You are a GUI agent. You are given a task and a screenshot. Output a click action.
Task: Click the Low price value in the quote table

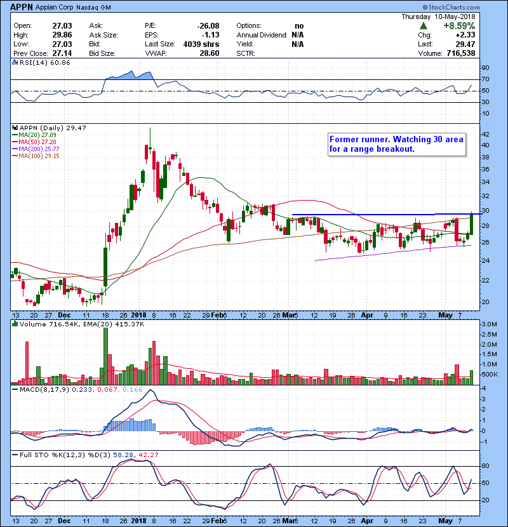62,44
